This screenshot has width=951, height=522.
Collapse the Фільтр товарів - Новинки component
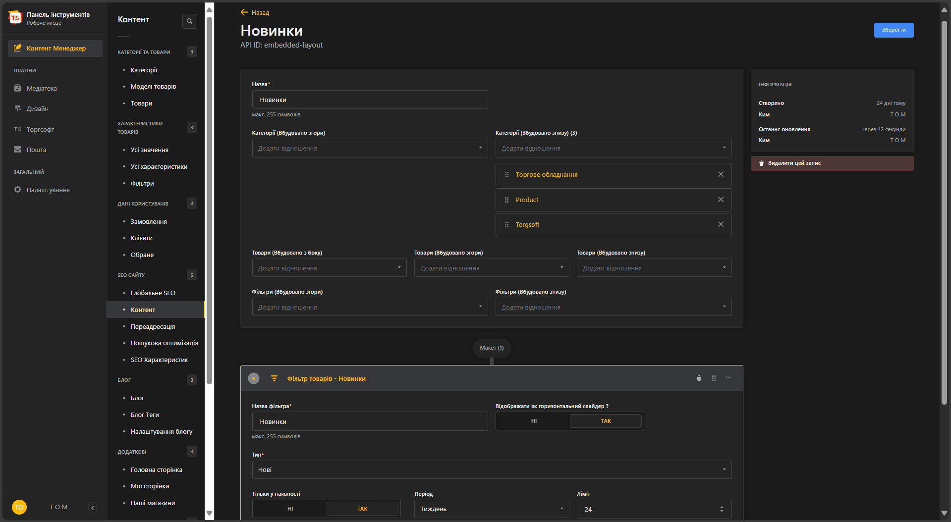click(254, 378)
